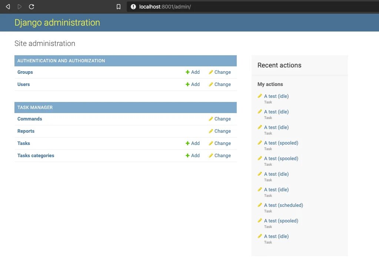Click Change link in Tasks categories row
The height and width of the screenshot is (261, 379).
point(223,156)
